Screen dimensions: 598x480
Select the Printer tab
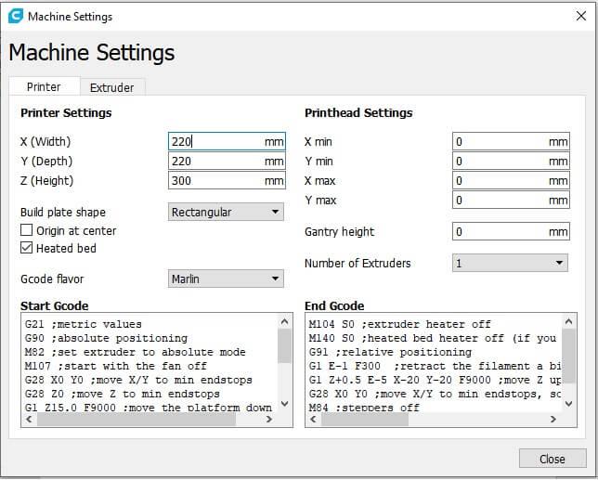click(44, 87)
